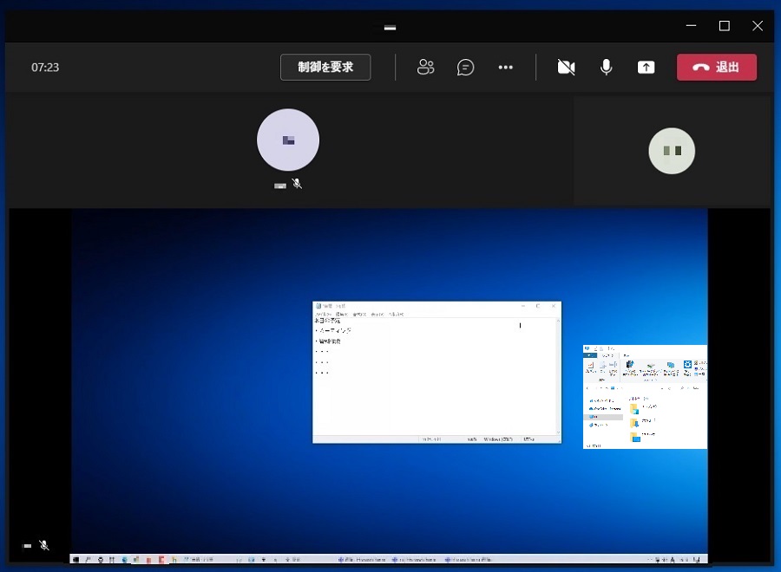
Task: Click the muted mic icon in the shared screen corner
Action: pos(44,545)
